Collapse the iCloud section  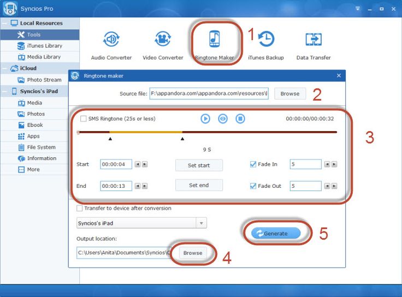(x=4, y=68)
